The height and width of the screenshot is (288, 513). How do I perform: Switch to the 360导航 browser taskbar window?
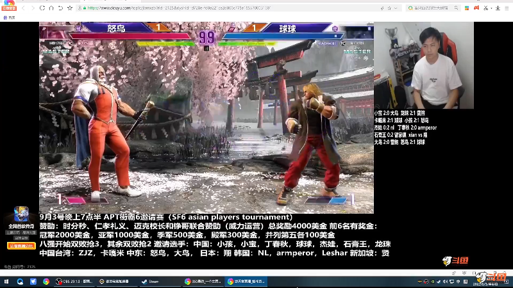[x=203, y=282]
